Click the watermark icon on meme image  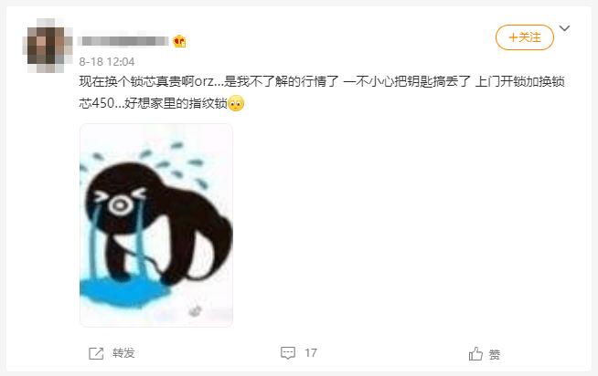pyautogui.click(x=196, y=311)
